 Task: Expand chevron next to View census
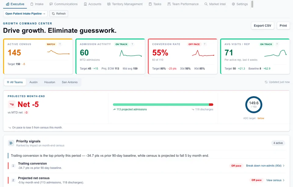coord(284,180)
